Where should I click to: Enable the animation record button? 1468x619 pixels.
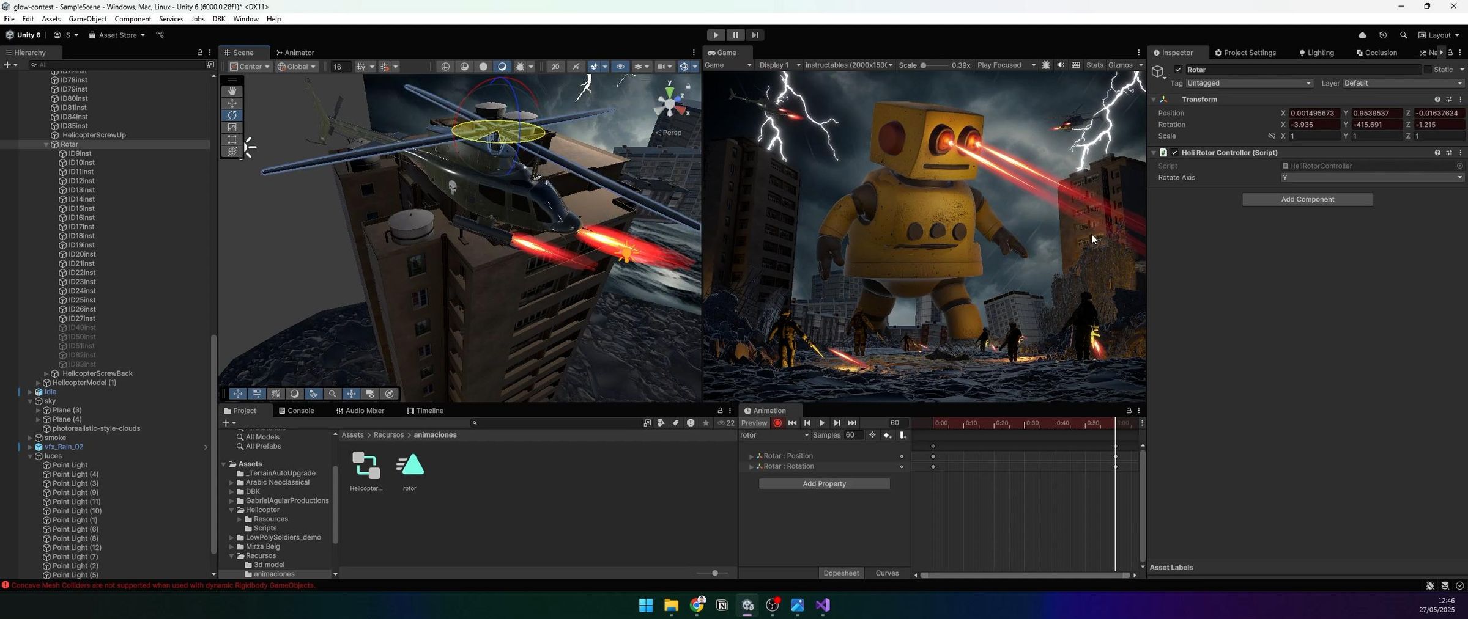point(777,423)
